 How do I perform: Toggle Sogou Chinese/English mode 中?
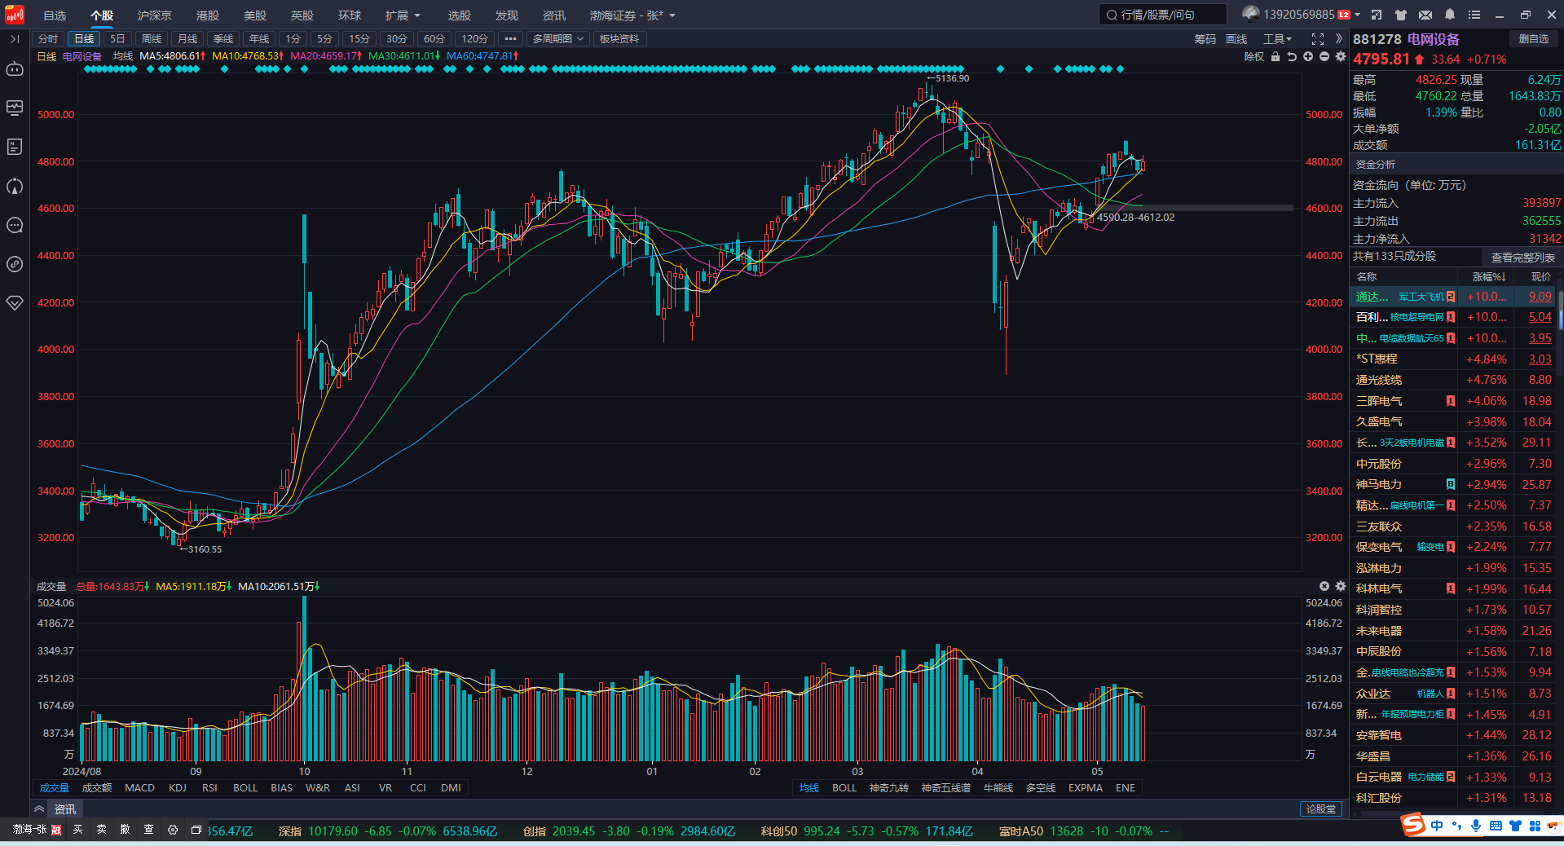pos(1437,826)
